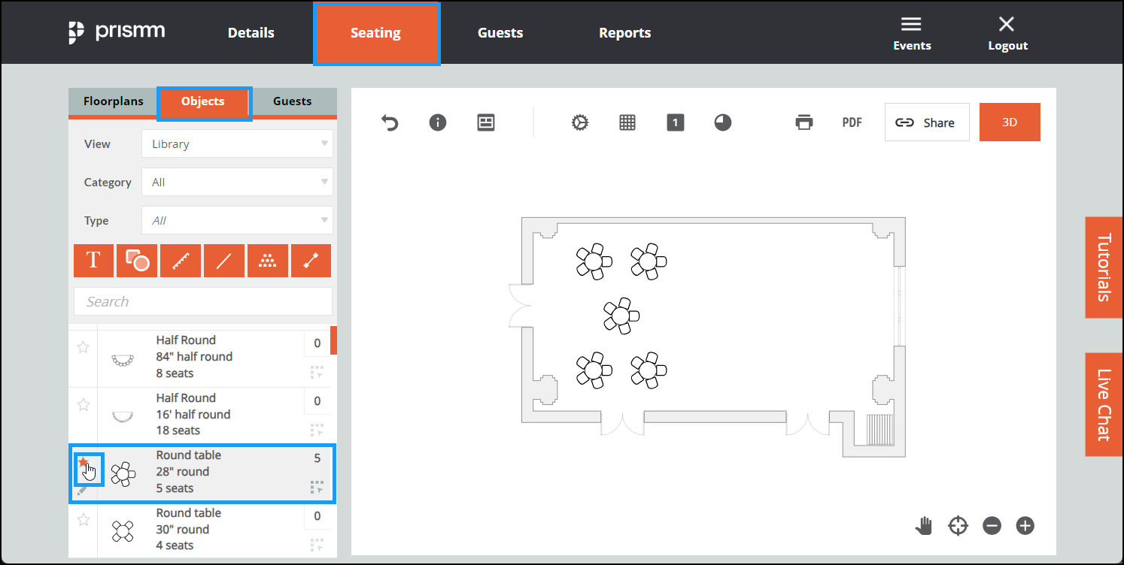Open the settings gear icon in toolbar
This screenshot has width=1124, height=565.
[x=579, y=122]
